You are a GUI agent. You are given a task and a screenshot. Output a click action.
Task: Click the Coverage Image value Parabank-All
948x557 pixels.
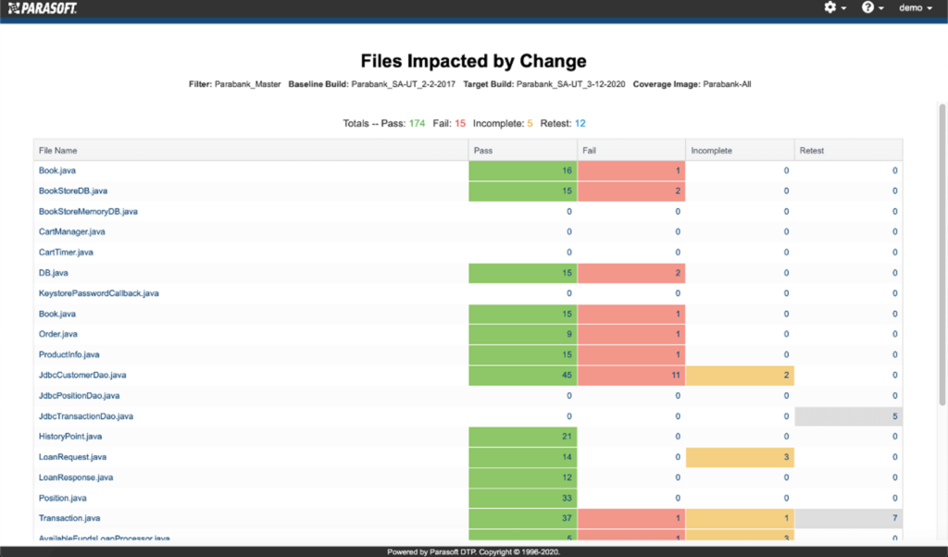click(727, 84)
